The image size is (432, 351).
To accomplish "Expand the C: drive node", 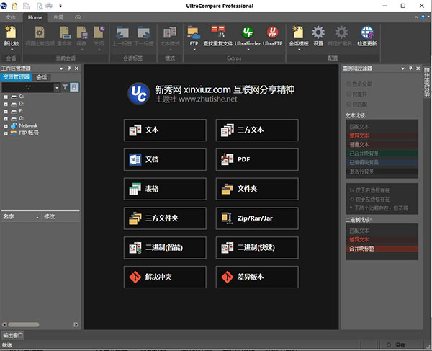I will pyautogui.click(x=6, y=97).
